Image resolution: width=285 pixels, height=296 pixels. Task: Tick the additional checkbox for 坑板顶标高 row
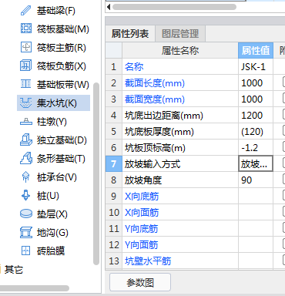point(283,146)
